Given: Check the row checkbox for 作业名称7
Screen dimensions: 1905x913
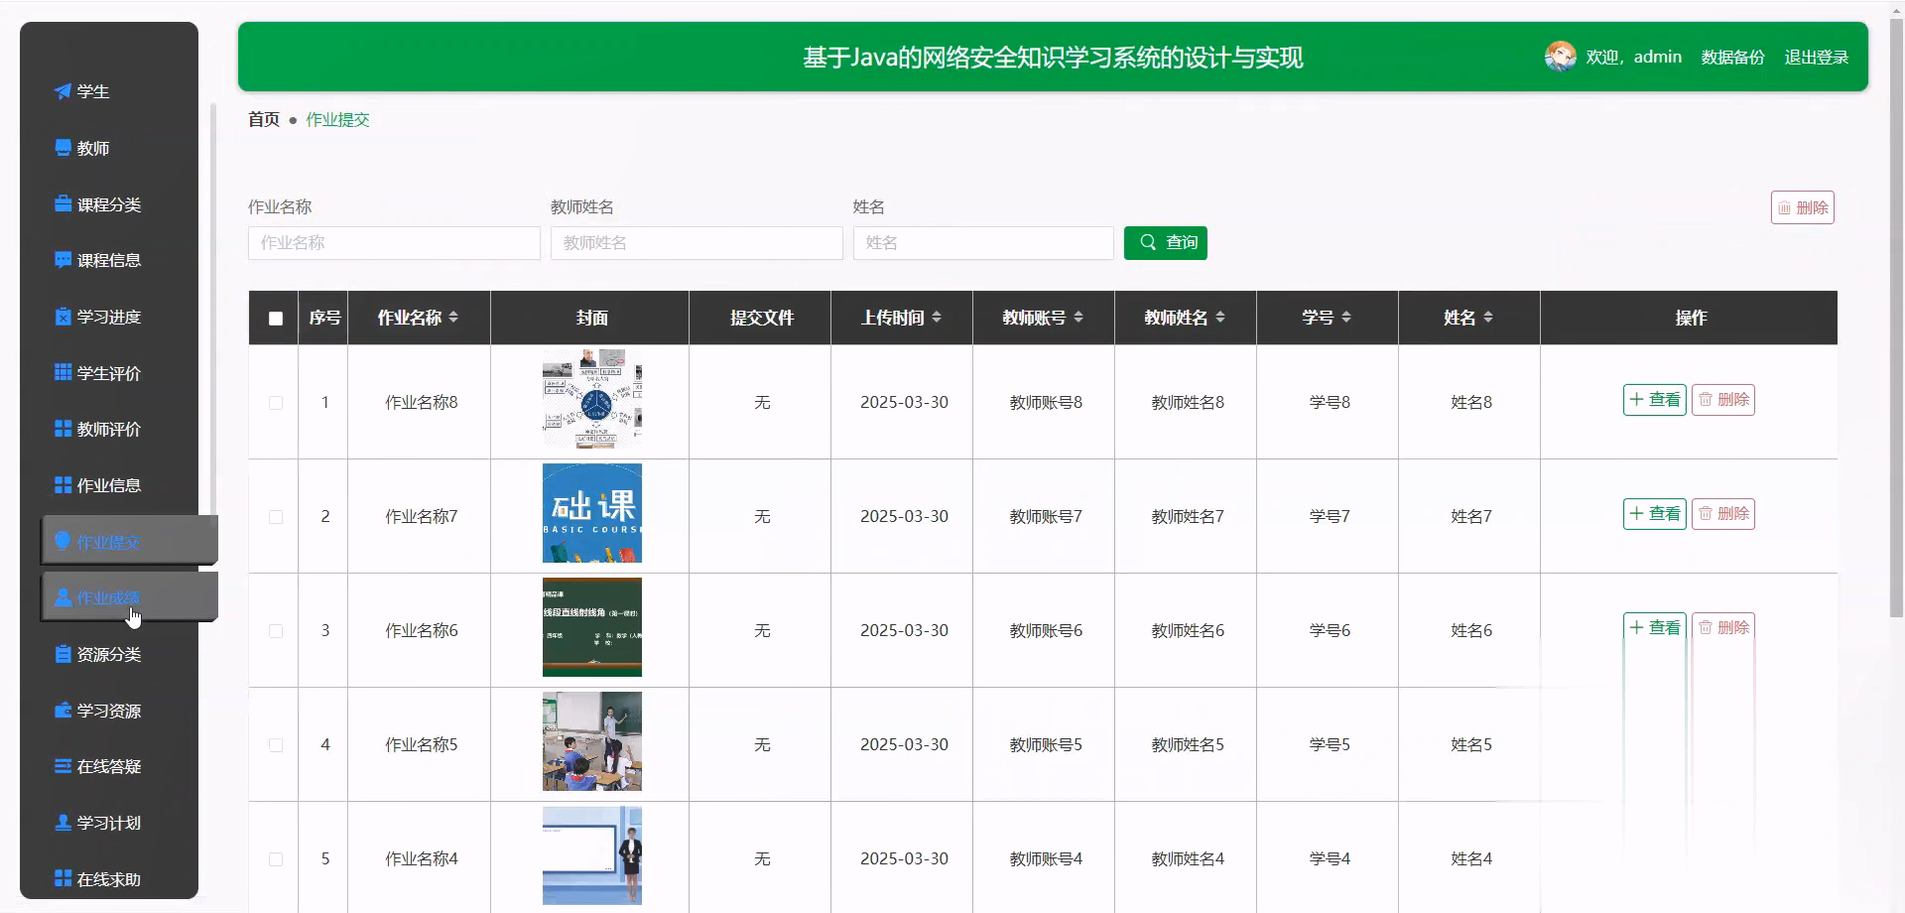Looking at the screenshot, I should coord(276,517).
